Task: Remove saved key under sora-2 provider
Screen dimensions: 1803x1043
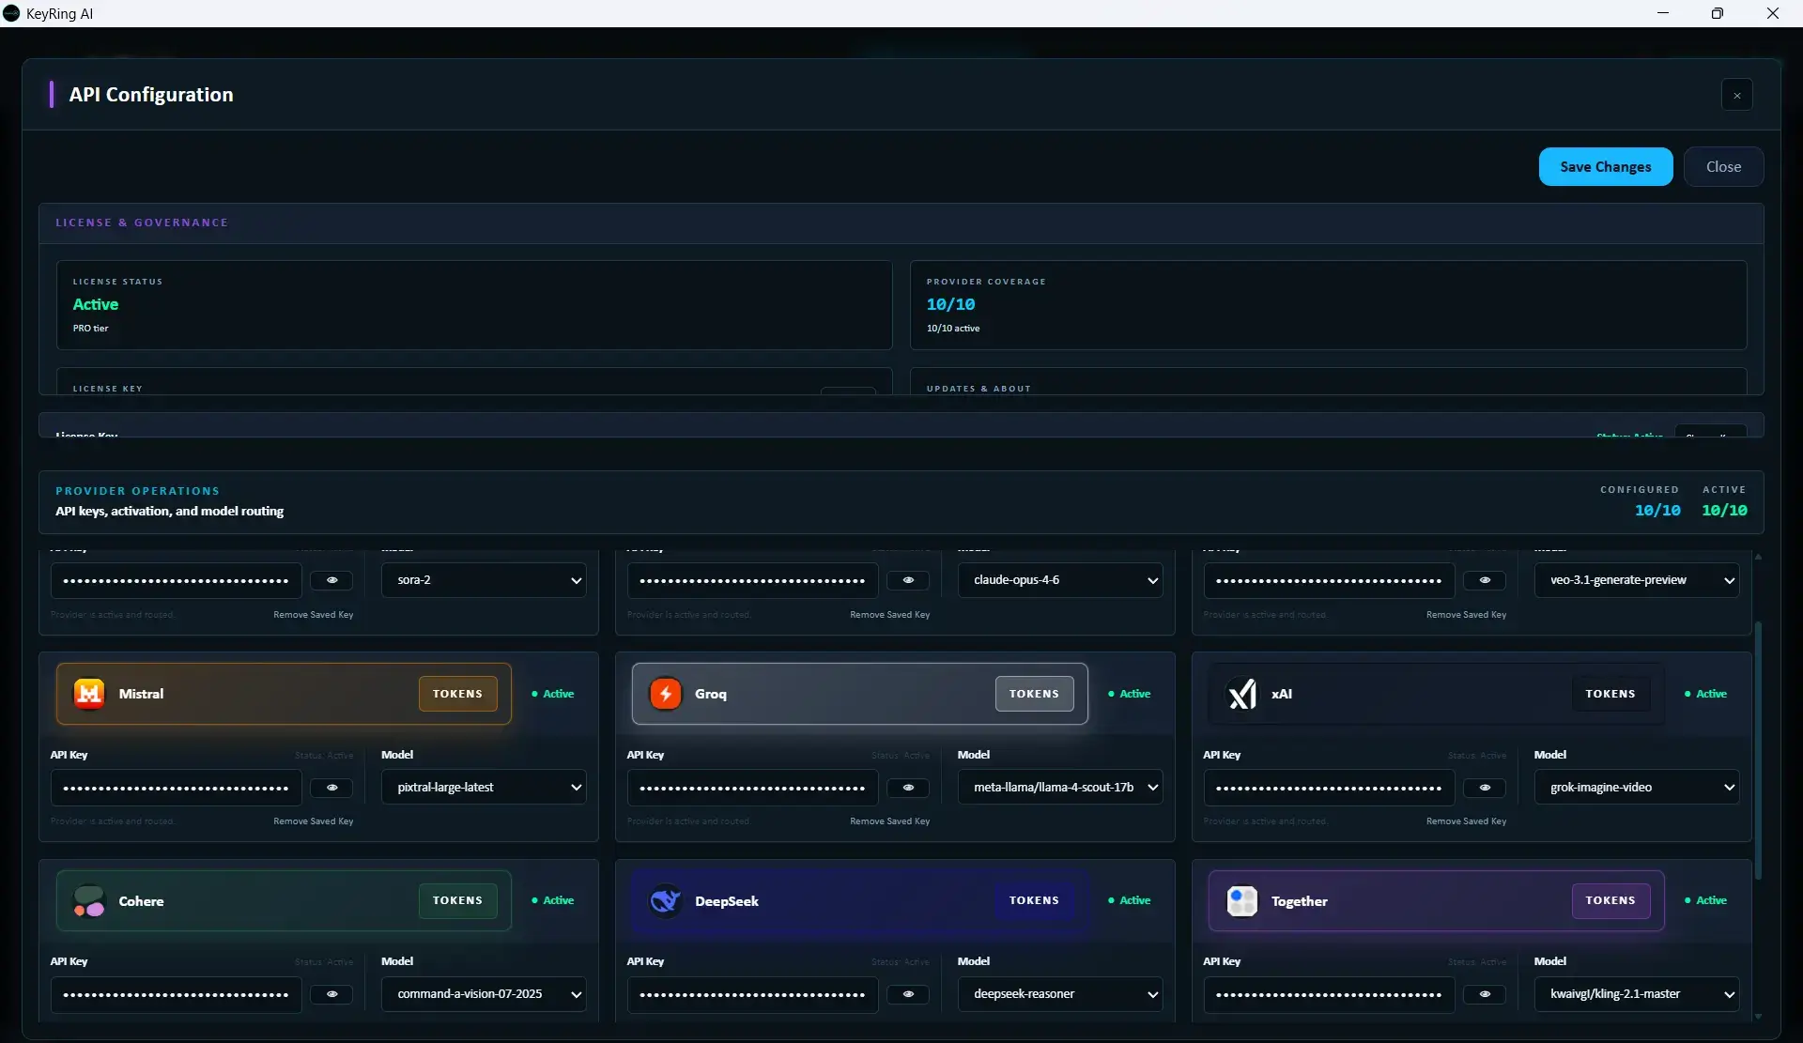Action: point(314,615)
